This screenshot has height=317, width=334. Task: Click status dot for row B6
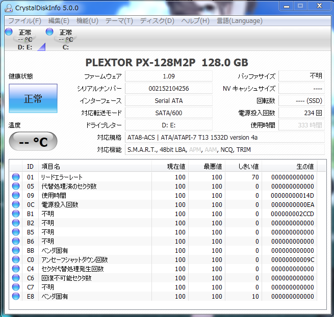tap(16, 241)
